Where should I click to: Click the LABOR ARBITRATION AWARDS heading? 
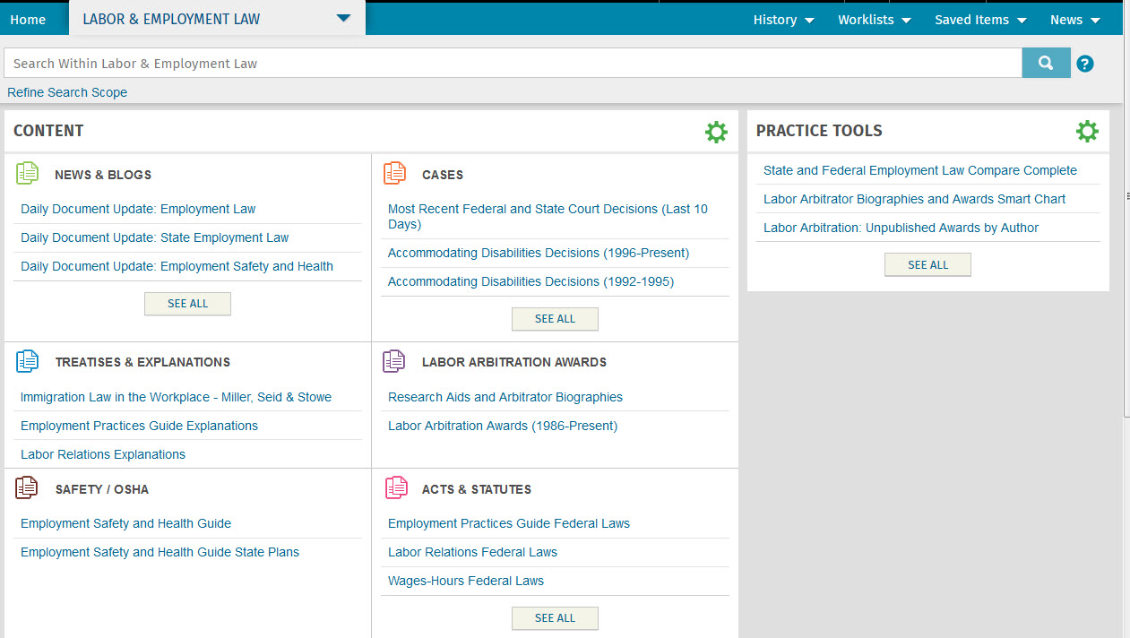pos(514,362)
